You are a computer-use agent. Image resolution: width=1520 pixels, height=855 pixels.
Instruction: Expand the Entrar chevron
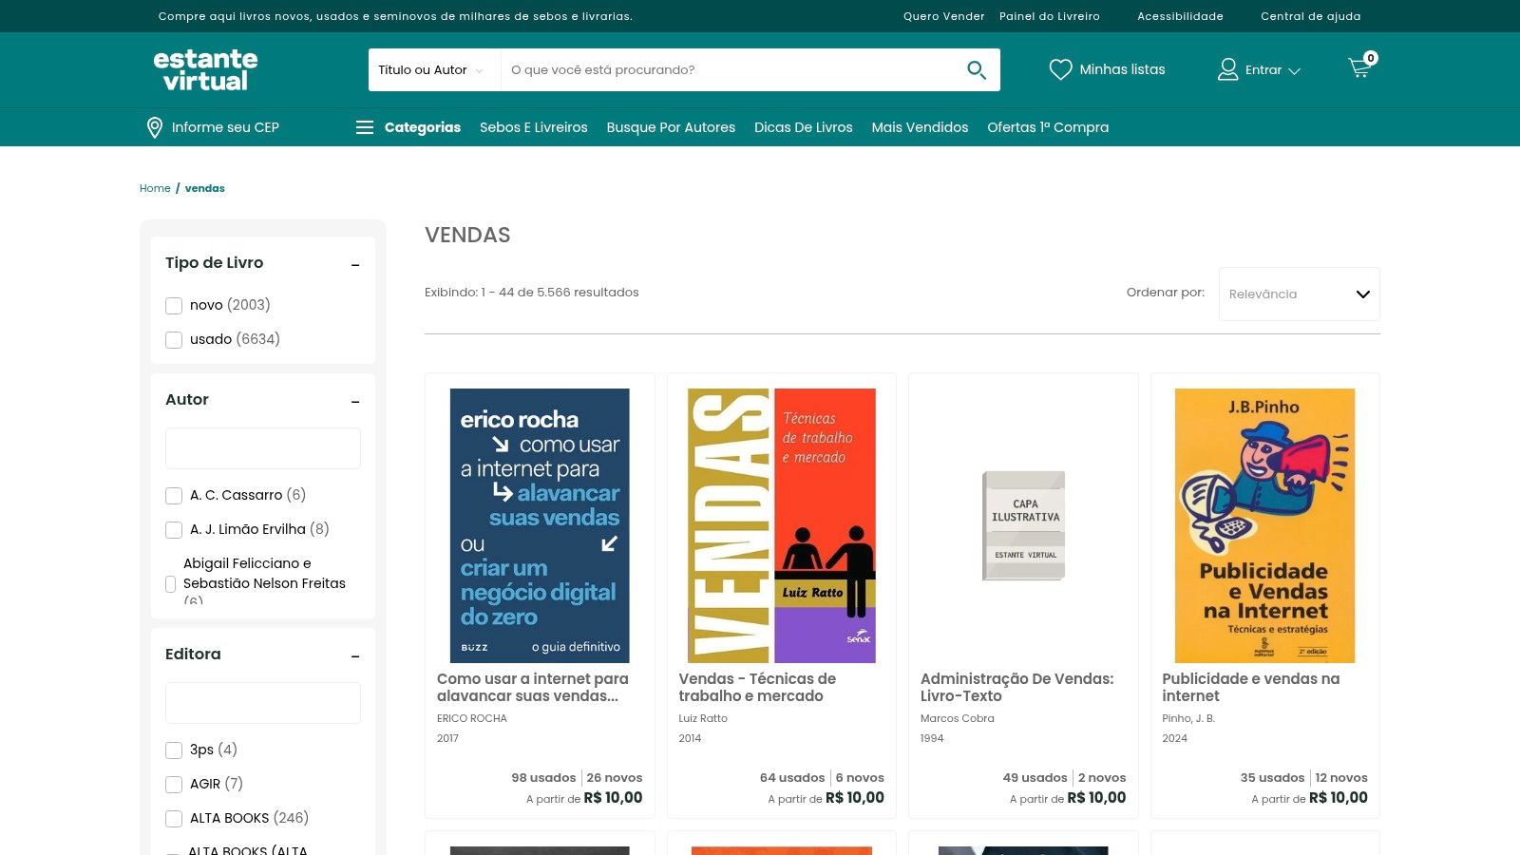click(1294, 71)
